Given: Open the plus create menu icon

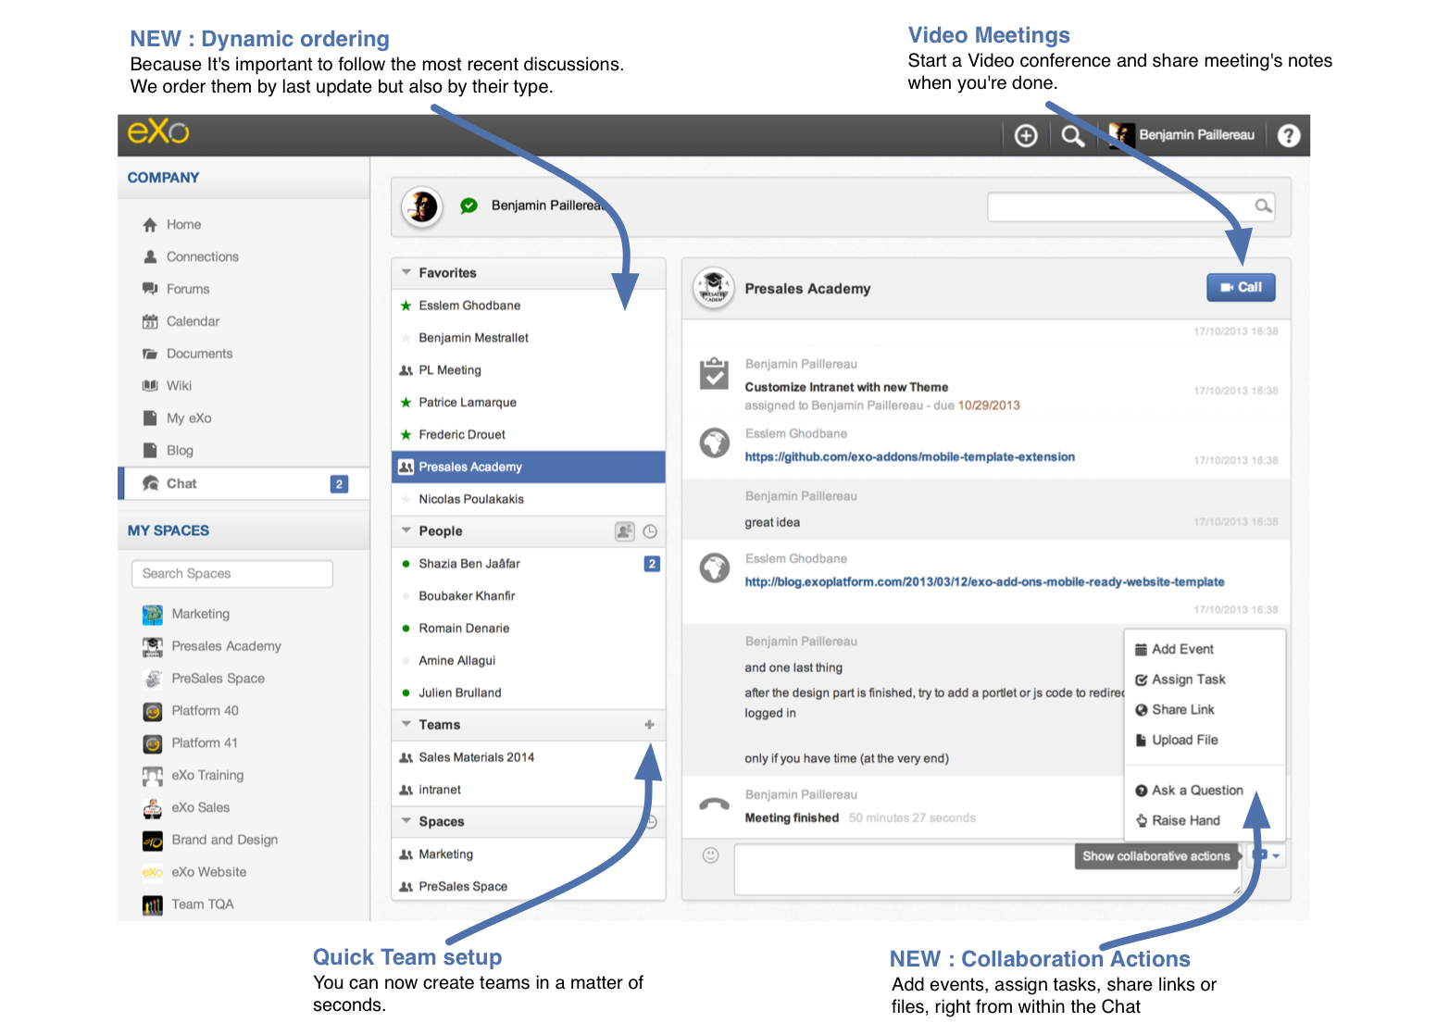Looking at the screenshot, I should pyautogui.click(x=1026, y=136).
